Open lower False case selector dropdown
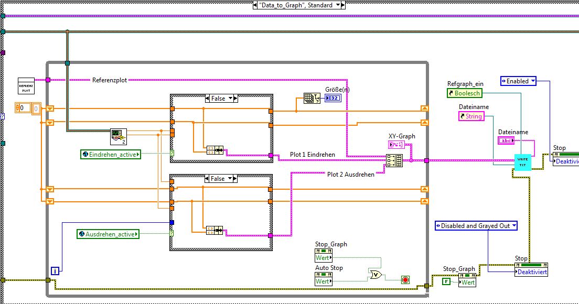Viewport: 579px width, 304px height. point(230,179)
